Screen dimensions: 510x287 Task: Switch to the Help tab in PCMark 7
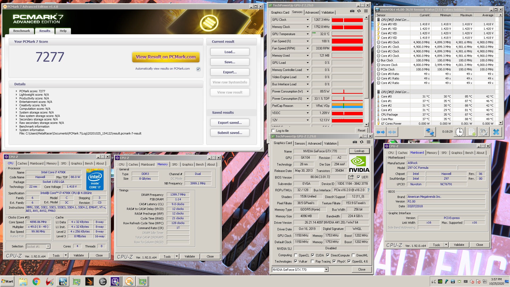[x=63, y=31]
